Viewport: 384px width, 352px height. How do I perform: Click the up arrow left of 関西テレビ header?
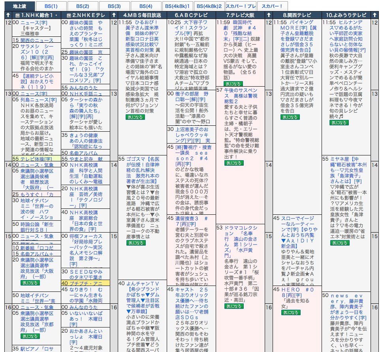click(x=269, y=15)
